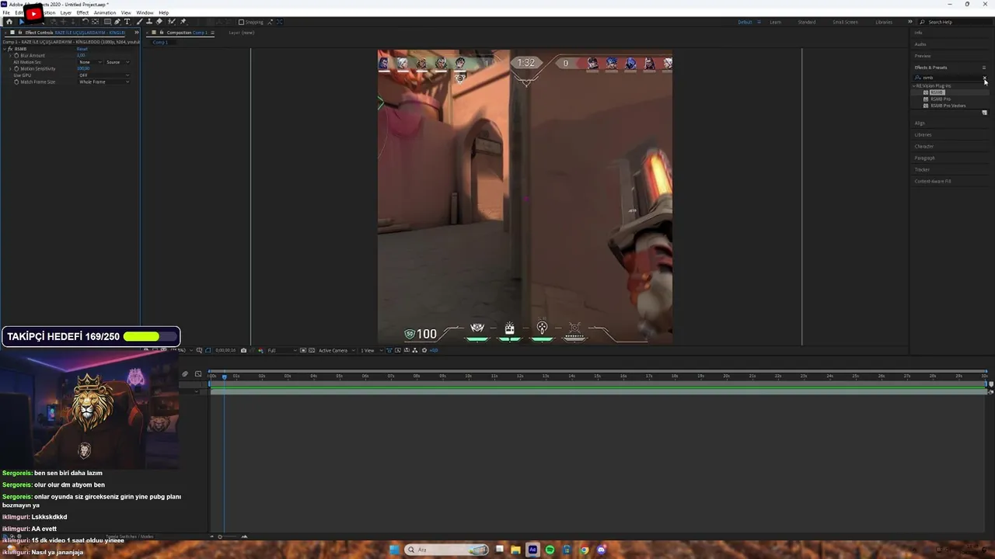Toggle the RSMB fx effect switch
995x559 pixels.
[10, 49]
